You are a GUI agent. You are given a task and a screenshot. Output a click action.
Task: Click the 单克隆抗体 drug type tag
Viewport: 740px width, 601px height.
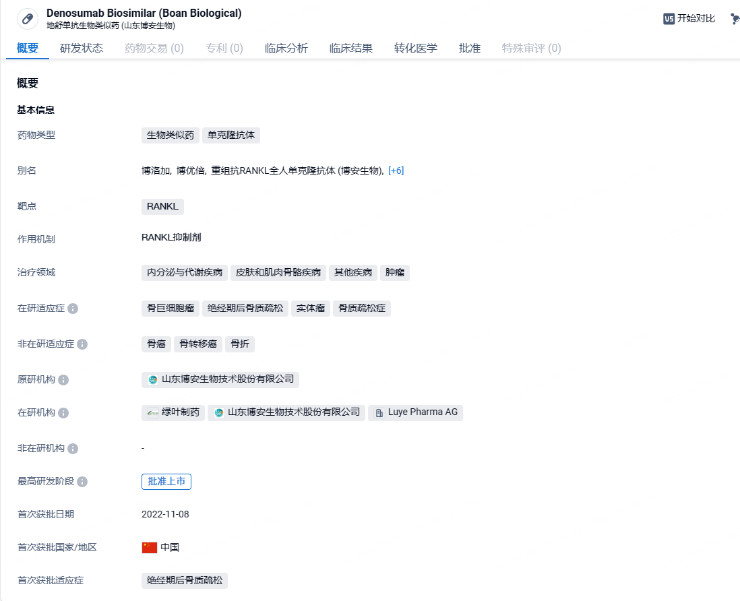coord(231,135)
